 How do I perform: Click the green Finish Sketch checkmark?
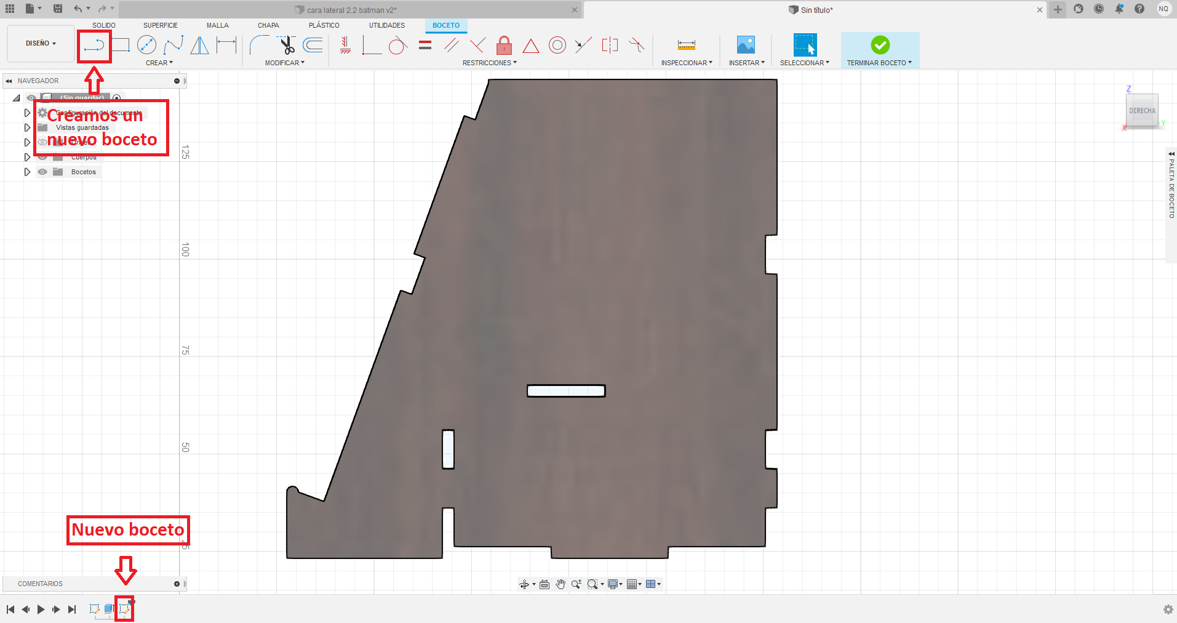pyautogui.click(x=880, y=45)
